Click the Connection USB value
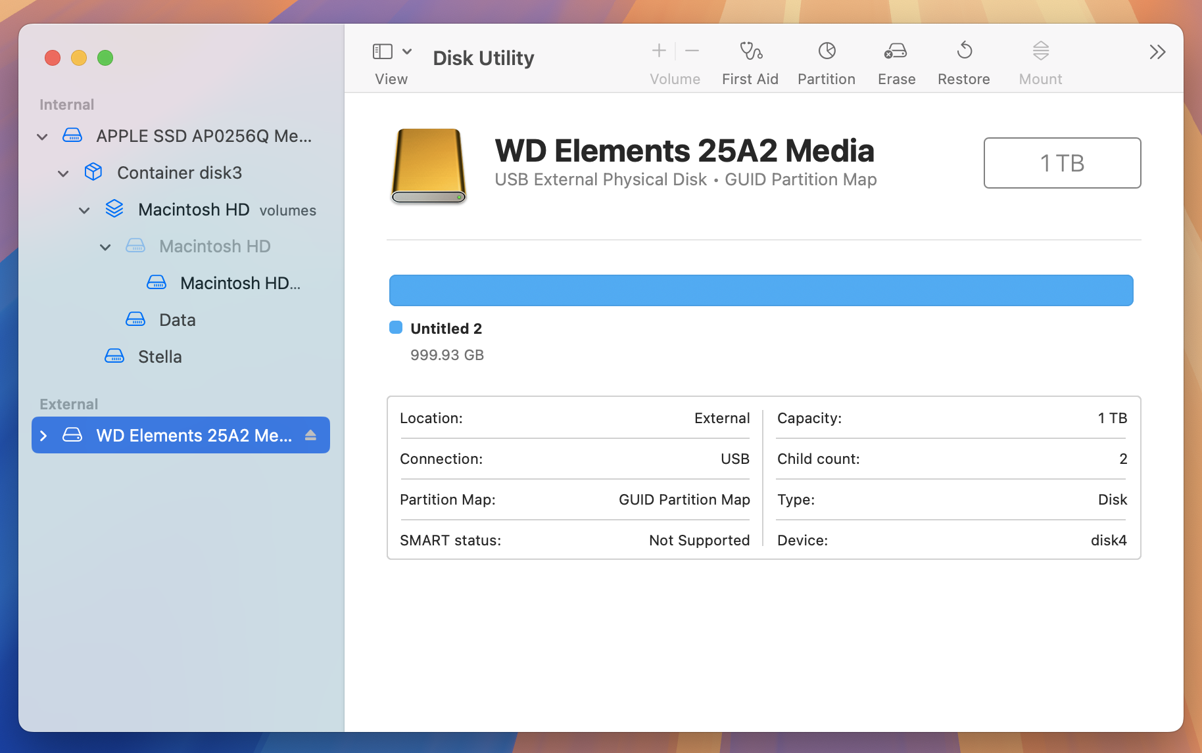1202x753 pixels. (x=735, y=459)
